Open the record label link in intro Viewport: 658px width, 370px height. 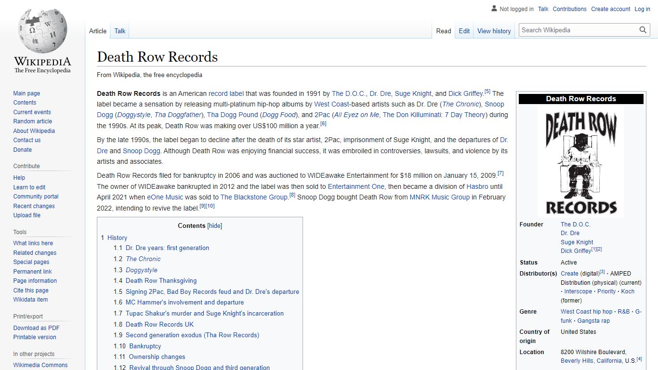[x=226, y=93]
